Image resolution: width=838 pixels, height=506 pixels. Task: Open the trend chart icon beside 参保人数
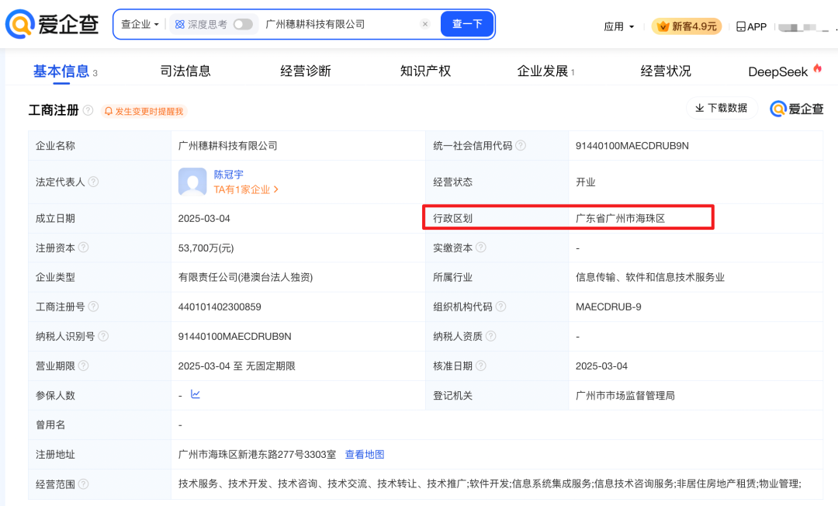(x=196, y=394)
